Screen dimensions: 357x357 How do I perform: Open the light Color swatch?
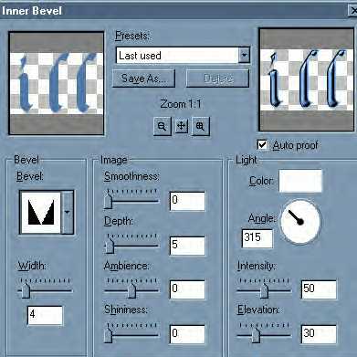(x=300, y=181)
